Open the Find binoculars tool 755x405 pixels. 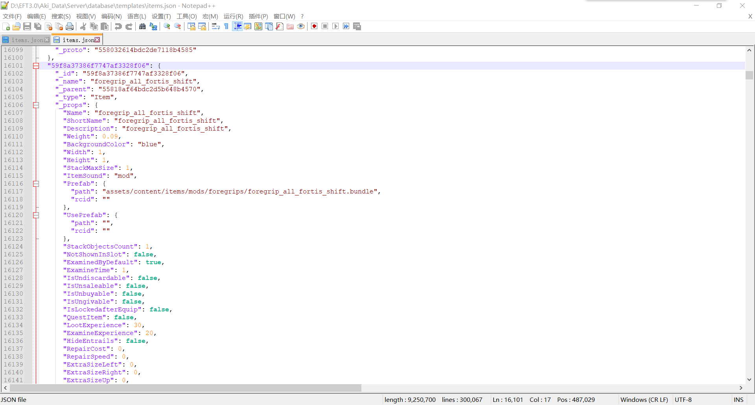pyautogui.click(x=142, y=26)
